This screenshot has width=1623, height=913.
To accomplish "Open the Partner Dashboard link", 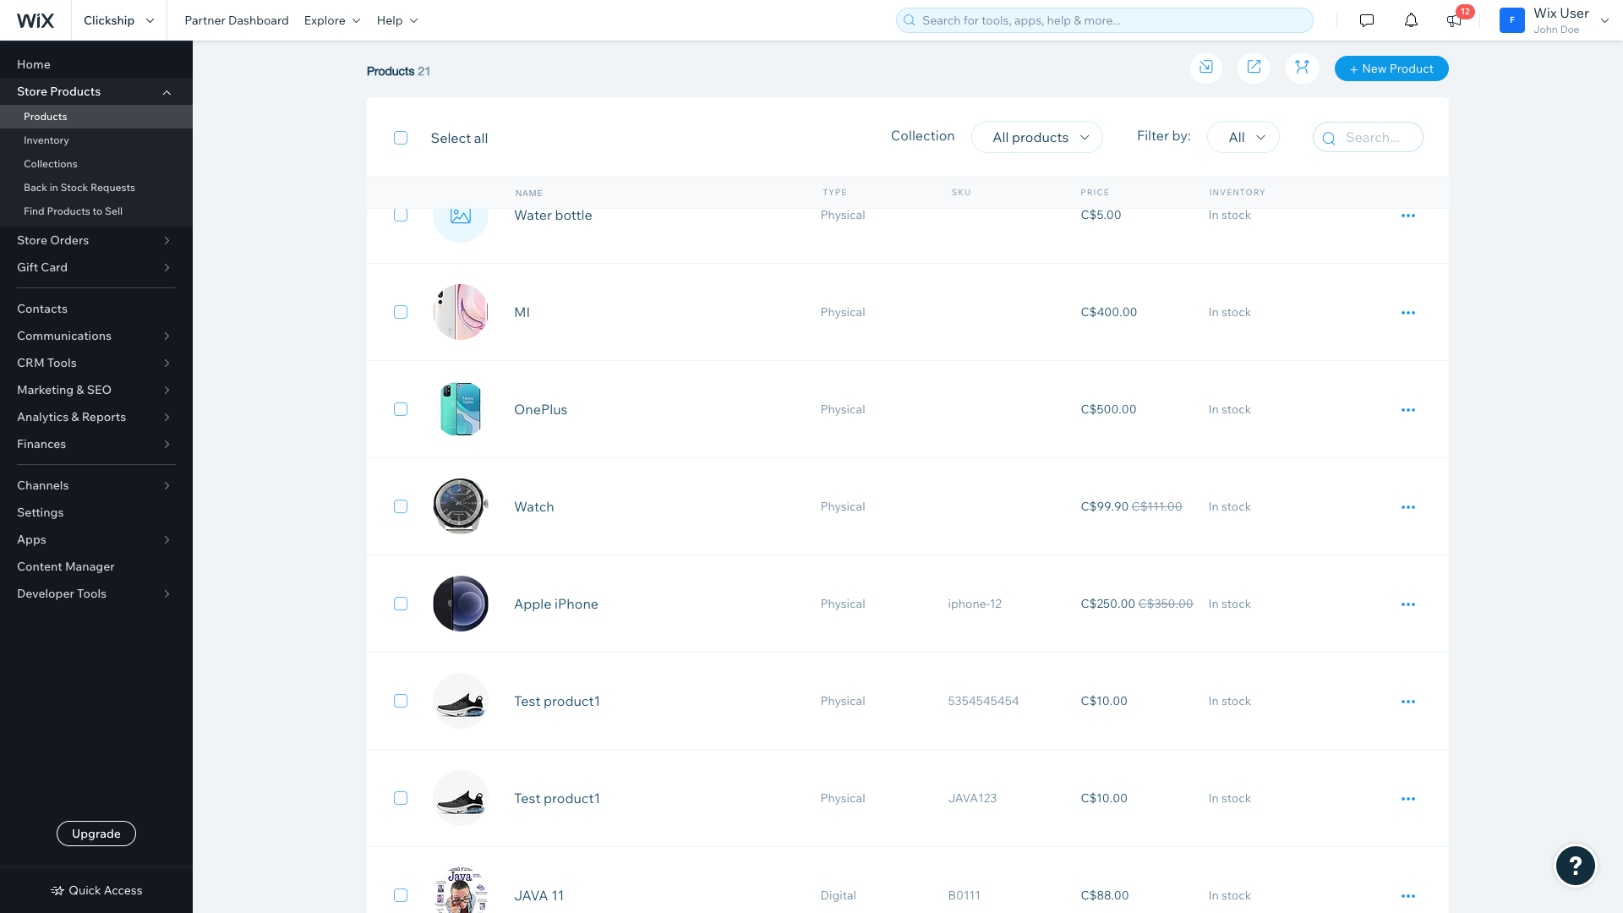I will 237,20.
